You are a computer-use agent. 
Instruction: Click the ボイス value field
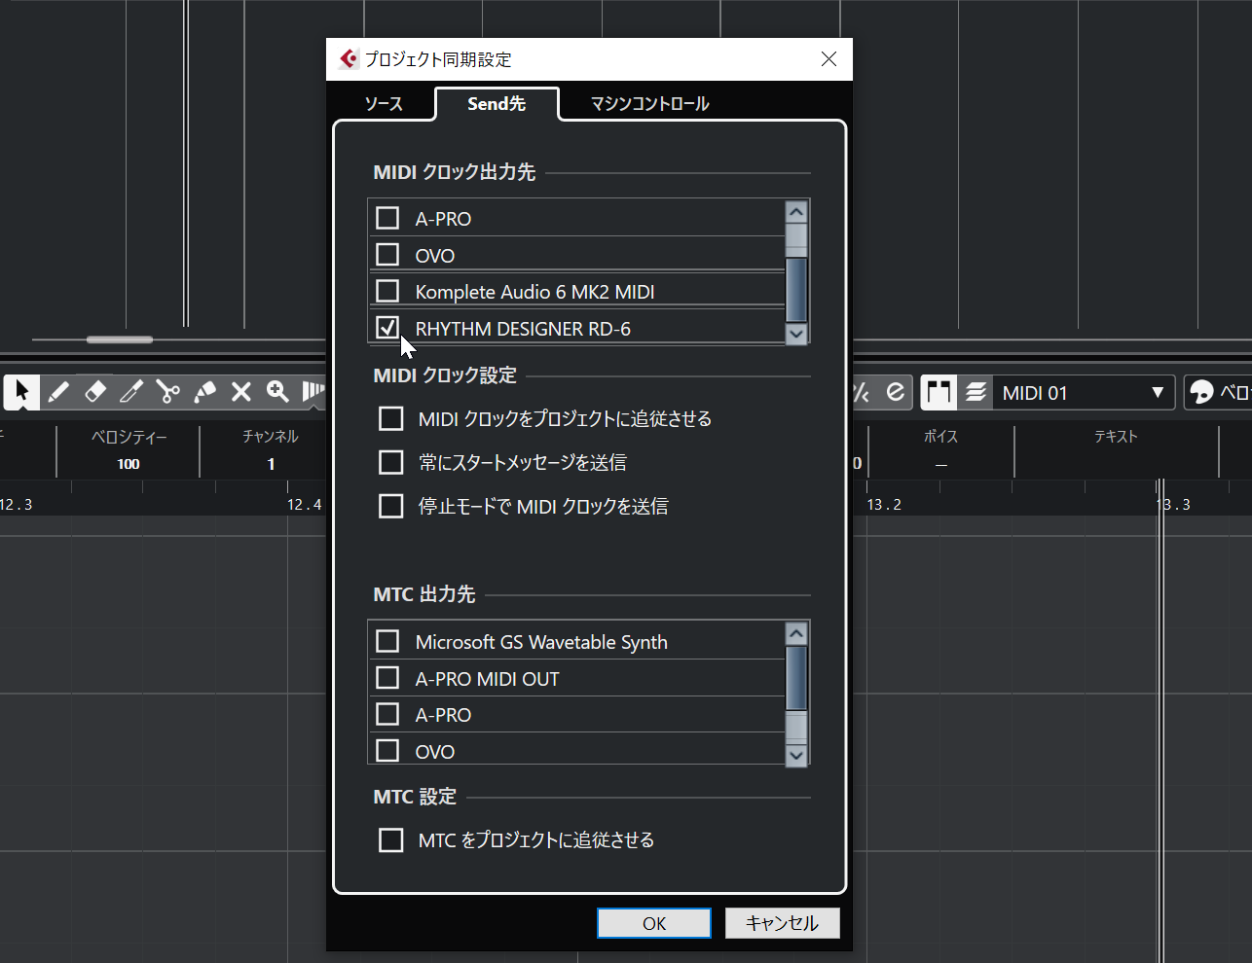[x=940, y=464]
